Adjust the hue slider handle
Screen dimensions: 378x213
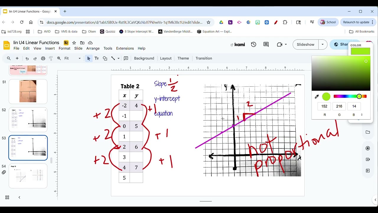coord(359,96)
